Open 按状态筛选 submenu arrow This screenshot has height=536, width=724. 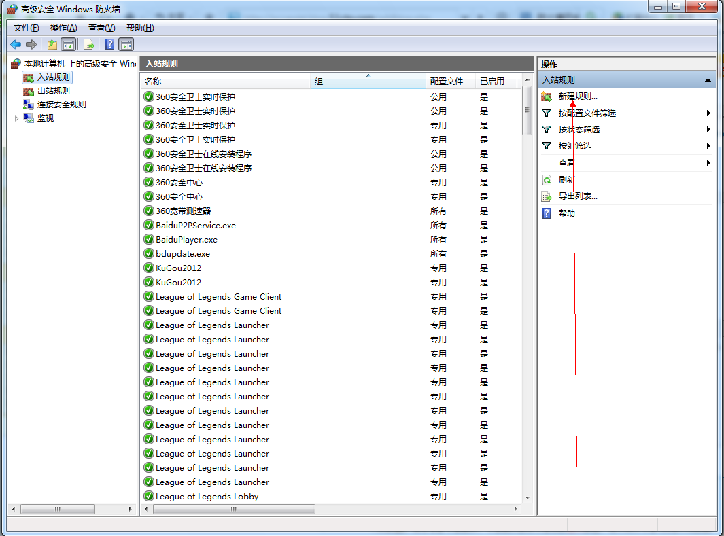tap(708, 130)
